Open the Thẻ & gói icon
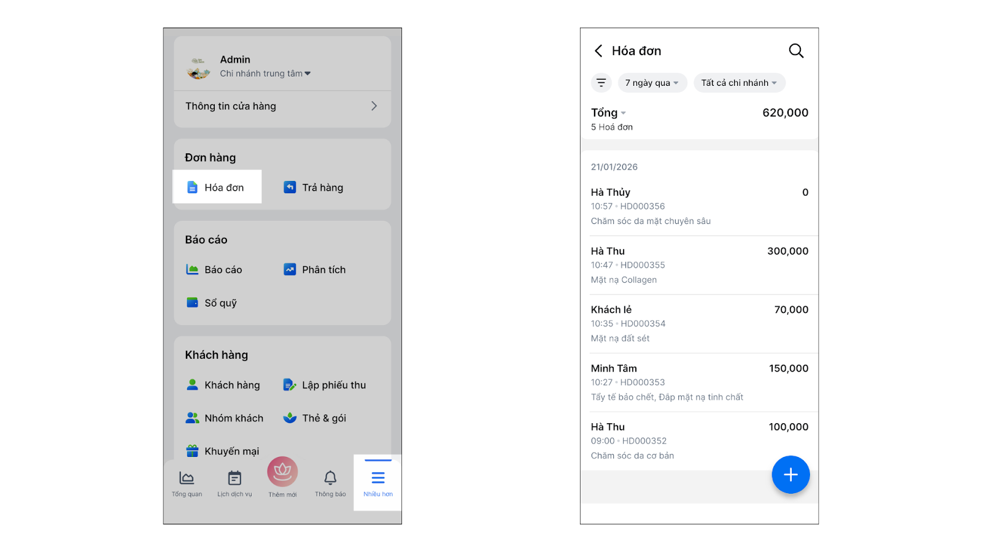 click(290, 418)
